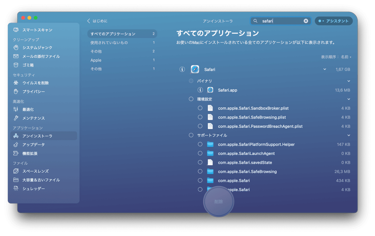Select the メールの添付ファイル envelope icon
The height and width of the screenshot is (236, 375).
click(x=16, y=56)
